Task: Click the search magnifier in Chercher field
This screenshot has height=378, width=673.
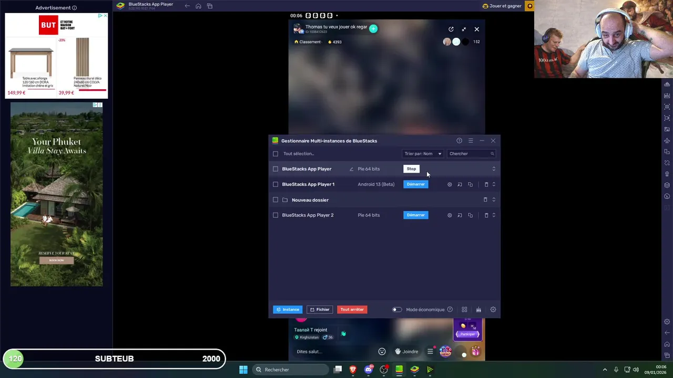Action: (492, 154)
